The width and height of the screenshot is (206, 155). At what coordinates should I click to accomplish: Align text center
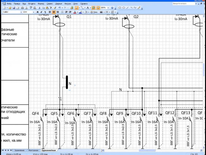point(54,12)
